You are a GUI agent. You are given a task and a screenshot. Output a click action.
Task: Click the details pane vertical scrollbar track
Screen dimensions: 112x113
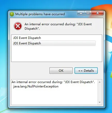[100, 92]
